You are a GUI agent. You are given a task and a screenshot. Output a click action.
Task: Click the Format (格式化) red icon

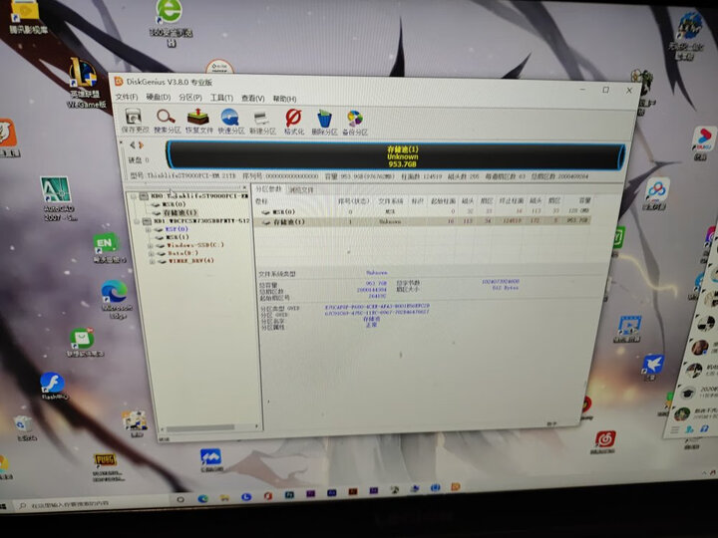[293, 123]
